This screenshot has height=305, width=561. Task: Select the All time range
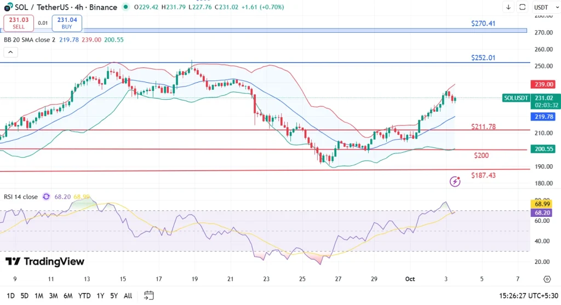pyautogui.click(x=128, y=296)
